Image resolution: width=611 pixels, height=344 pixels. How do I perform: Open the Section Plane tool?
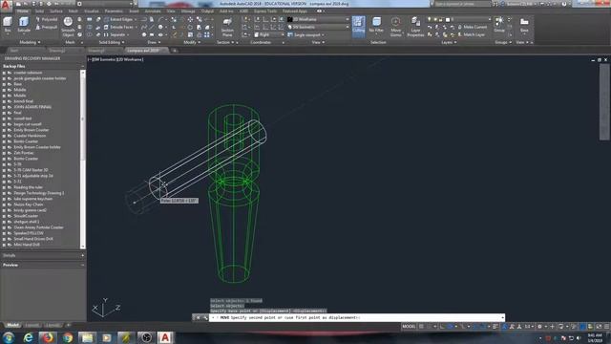[x=227, y=27]
